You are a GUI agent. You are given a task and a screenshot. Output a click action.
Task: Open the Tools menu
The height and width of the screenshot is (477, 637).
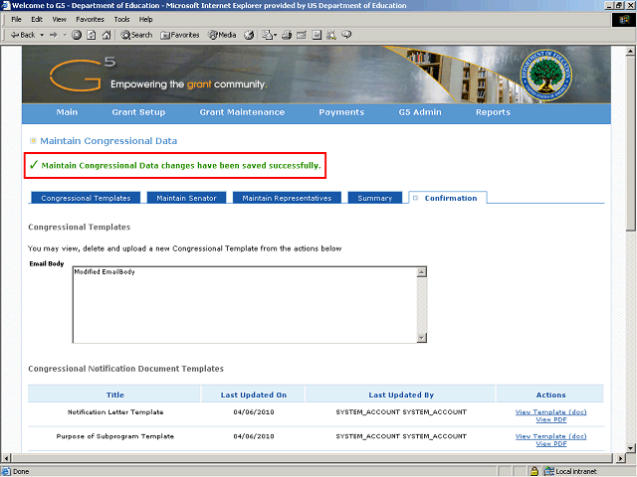121,19
